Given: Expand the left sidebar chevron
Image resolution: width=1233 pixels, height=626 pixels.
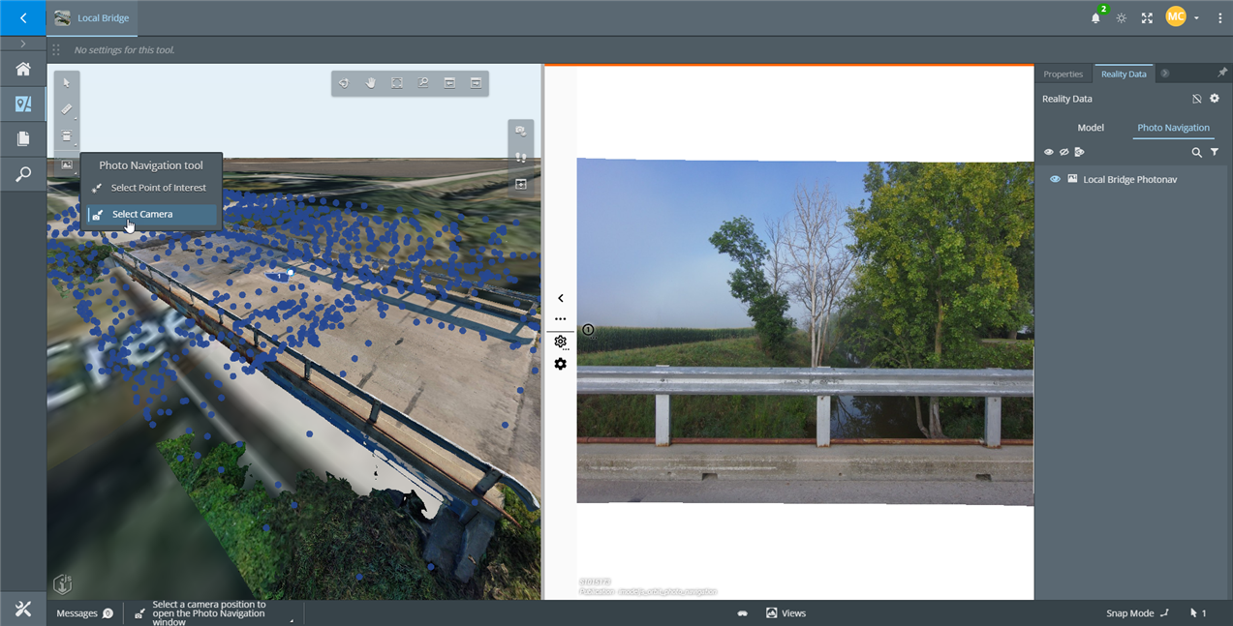Looking at the screenshot, I should [x=23, y=44].
